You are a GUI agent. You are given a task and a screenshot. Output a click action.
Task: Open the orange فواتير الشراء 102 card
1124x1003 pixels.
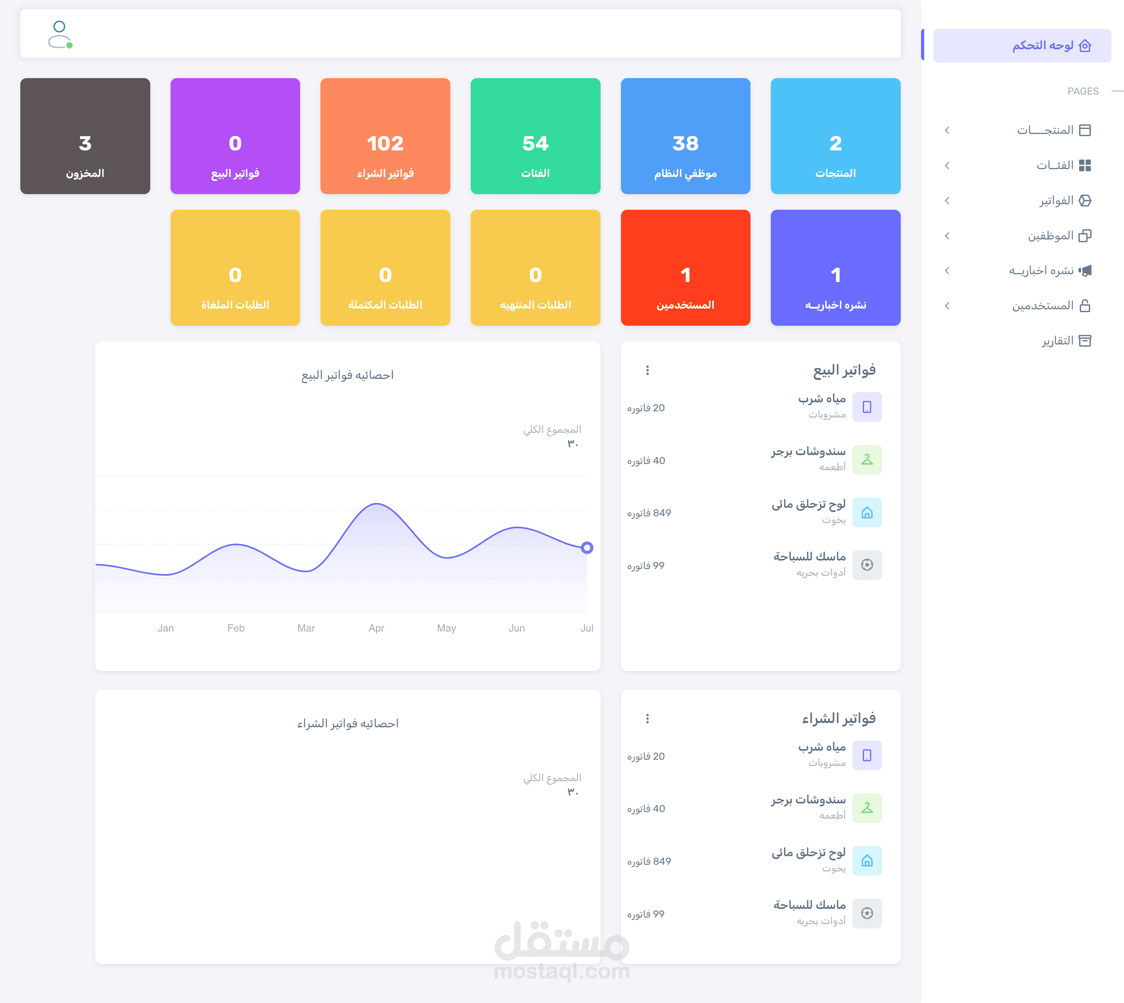coord(385,136)
